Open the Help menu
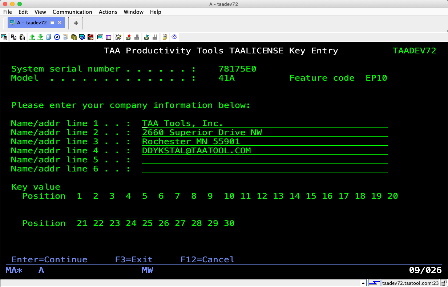The width and height of the screenshot is (448, 287). pos(156,12)
